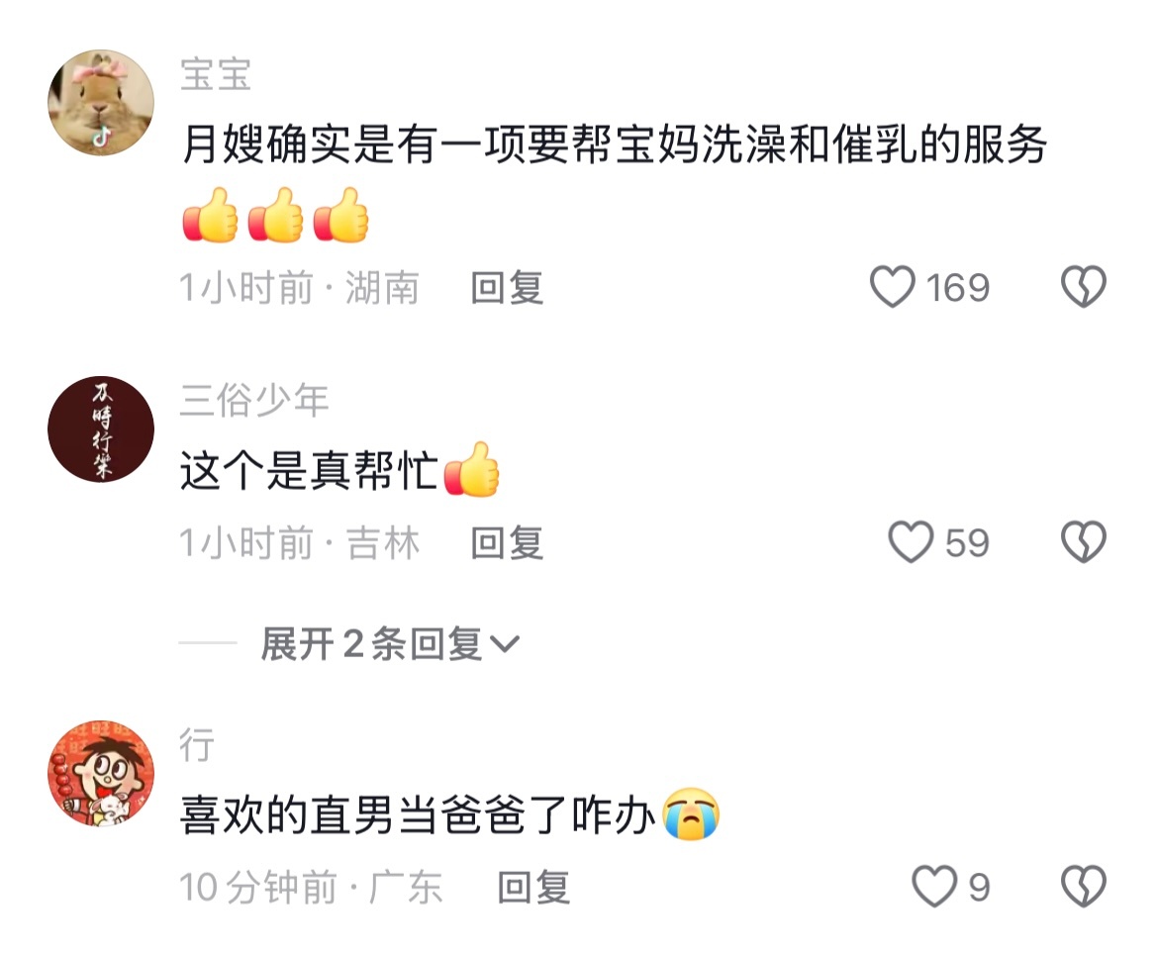Dislike 宝宝's comment with broken heart
The height and width of the screenshot is (955, 1158).
point(1084,287)
